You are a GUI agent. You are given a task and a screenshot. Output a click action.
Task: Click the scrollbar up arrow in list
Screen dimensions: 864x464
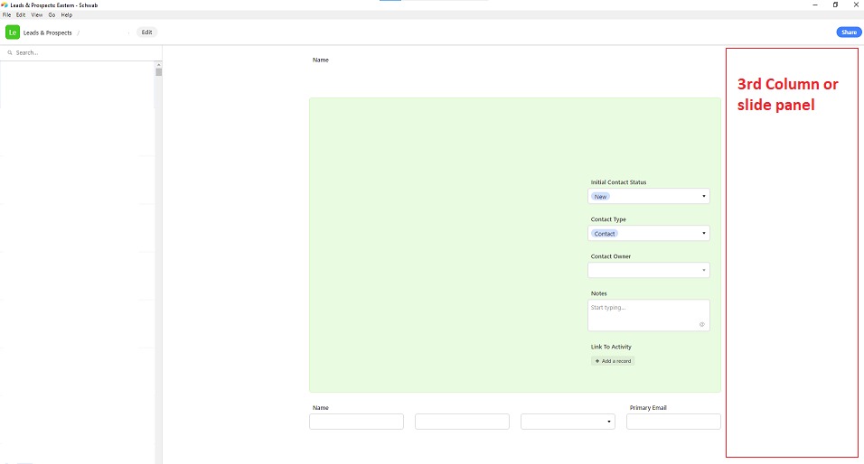coord(159,64)
